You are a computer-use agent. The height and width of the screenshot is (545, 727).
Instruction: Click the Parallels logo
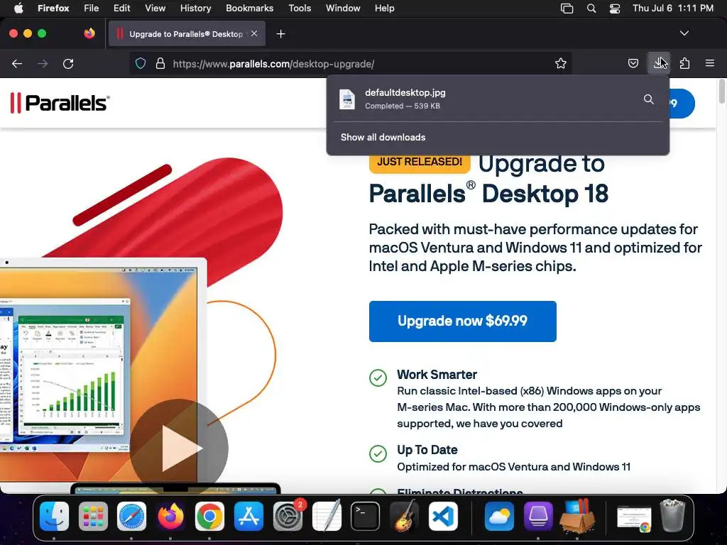pyautogui.click(x=60, y=103)
